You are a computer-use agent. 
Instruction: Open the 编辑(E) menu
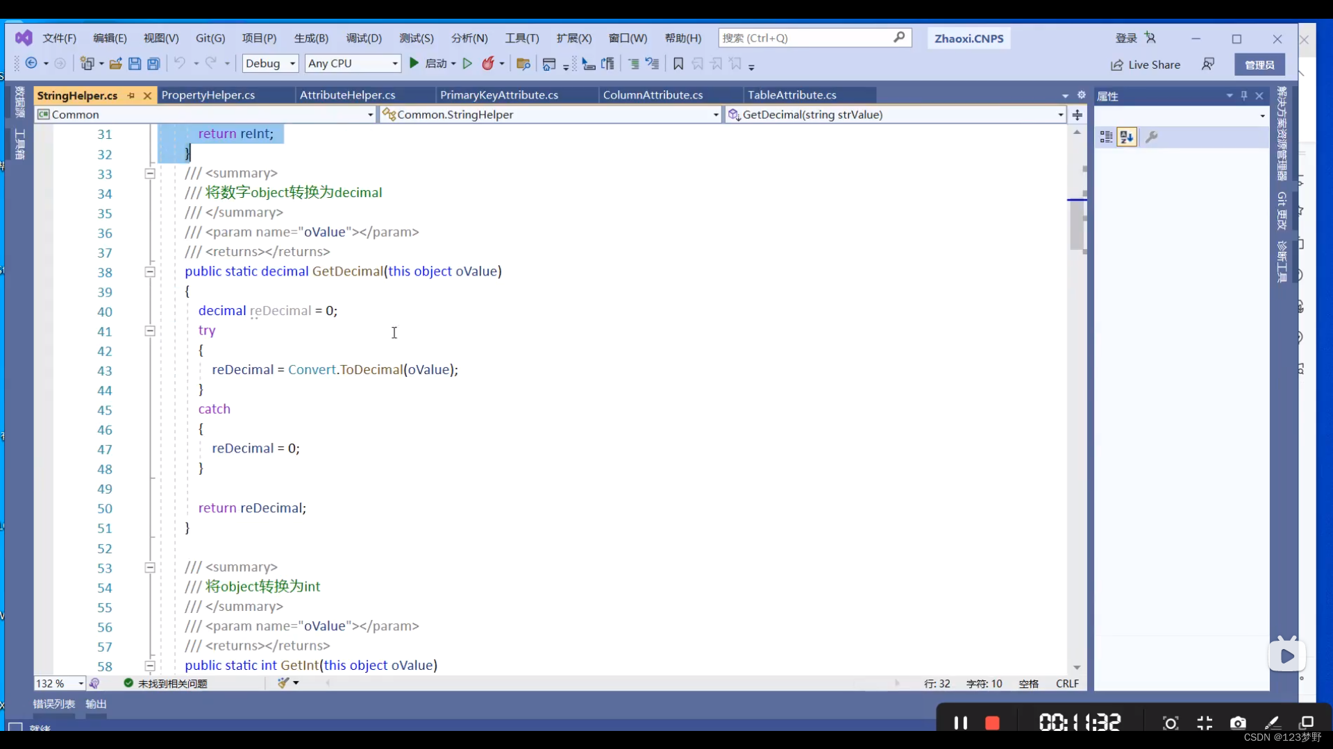click(x=110, y=38)
